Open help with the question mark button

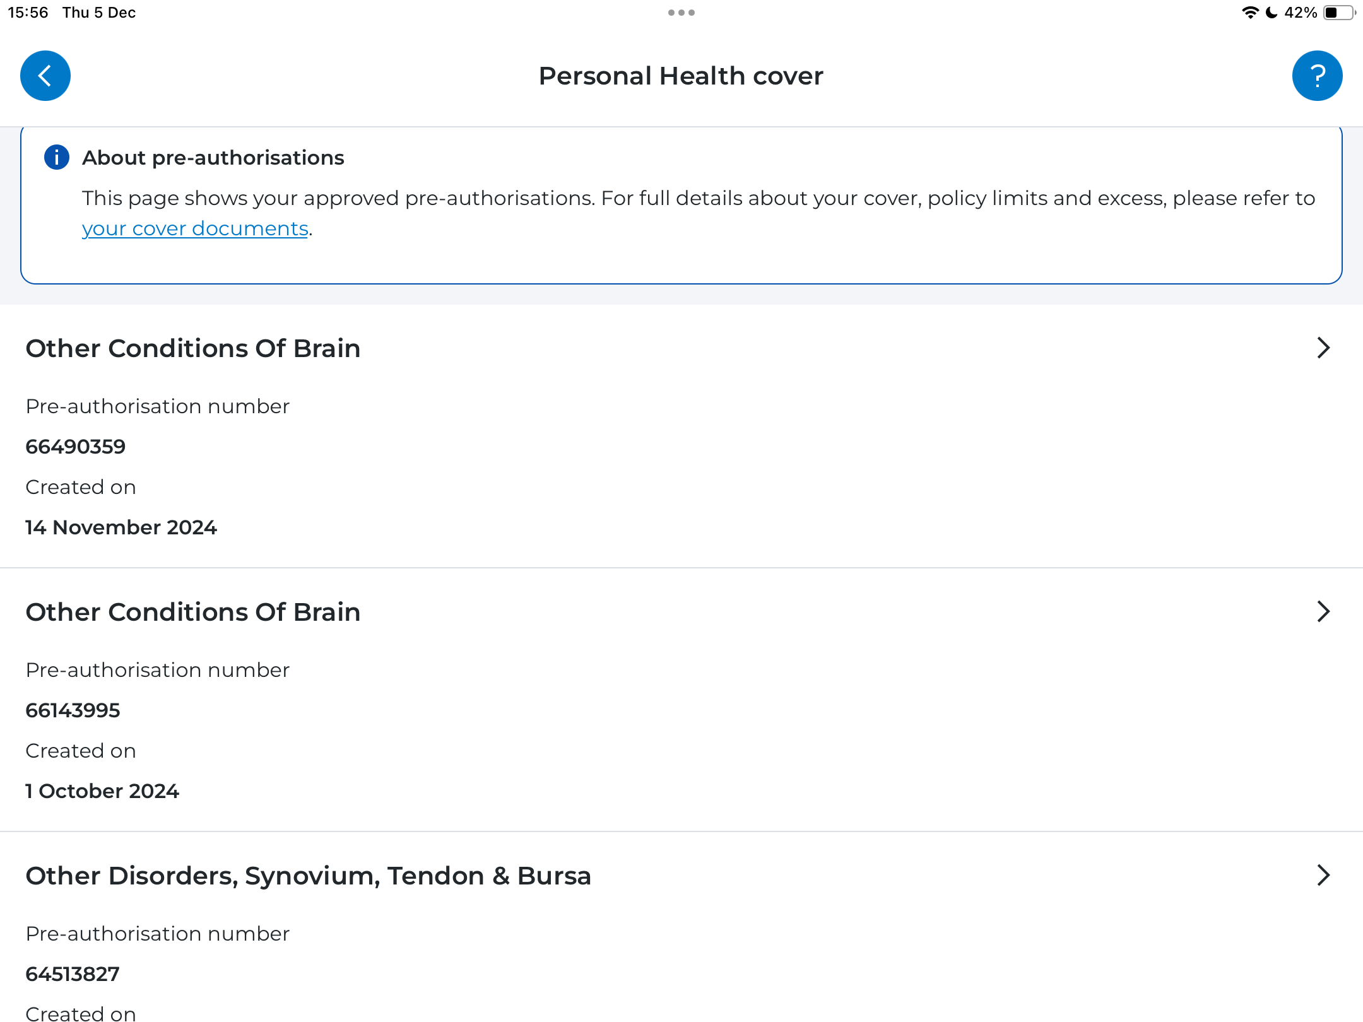point(1317,76)
